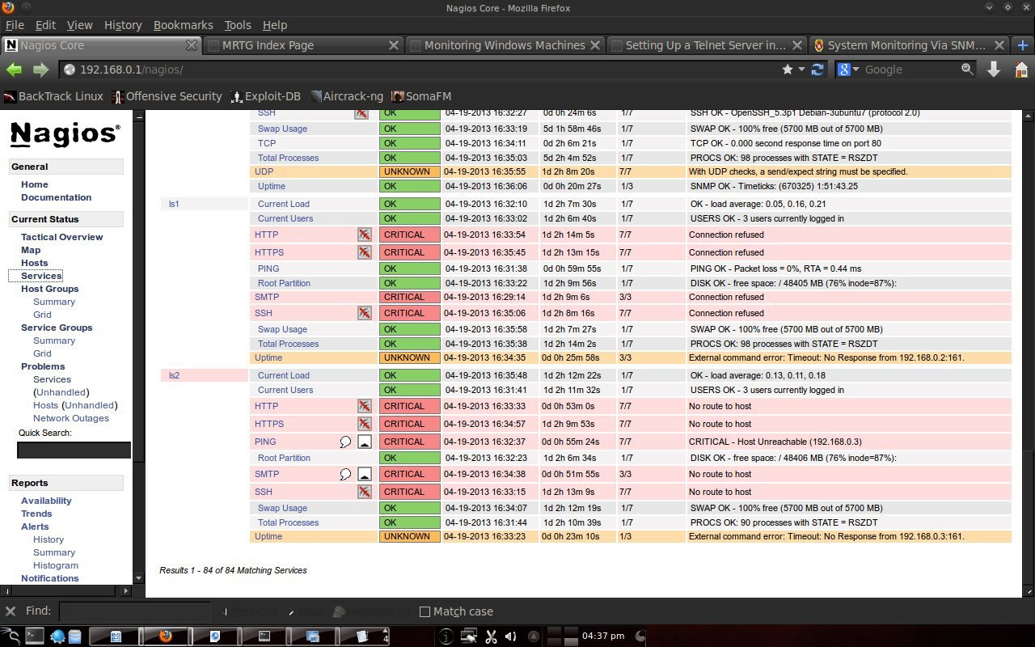Launch terminal from the taskbar launcher
The height and width of the screenshot is (647, 1035).
coord(34,636)
